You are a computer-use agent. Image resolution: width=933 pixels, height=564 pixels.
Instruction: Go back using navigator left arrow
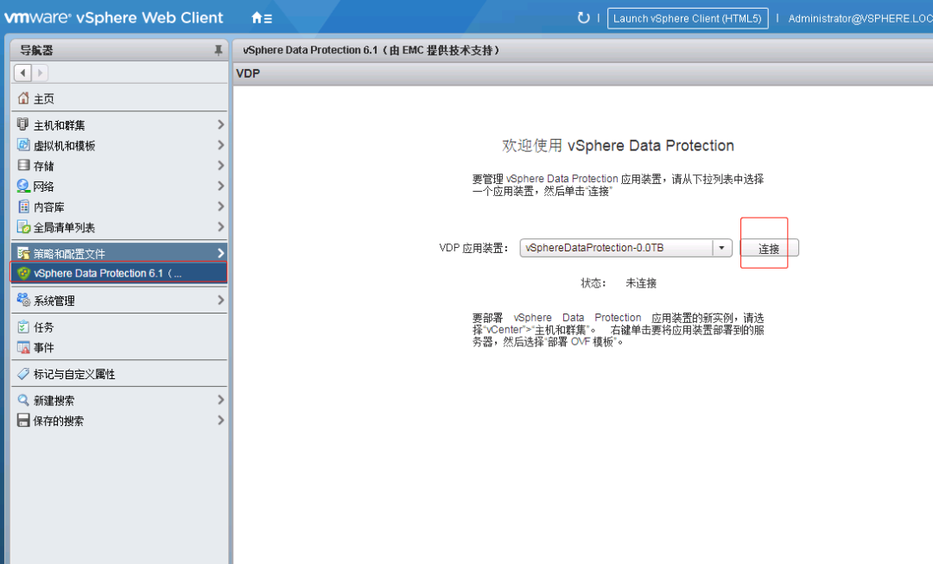22,73
